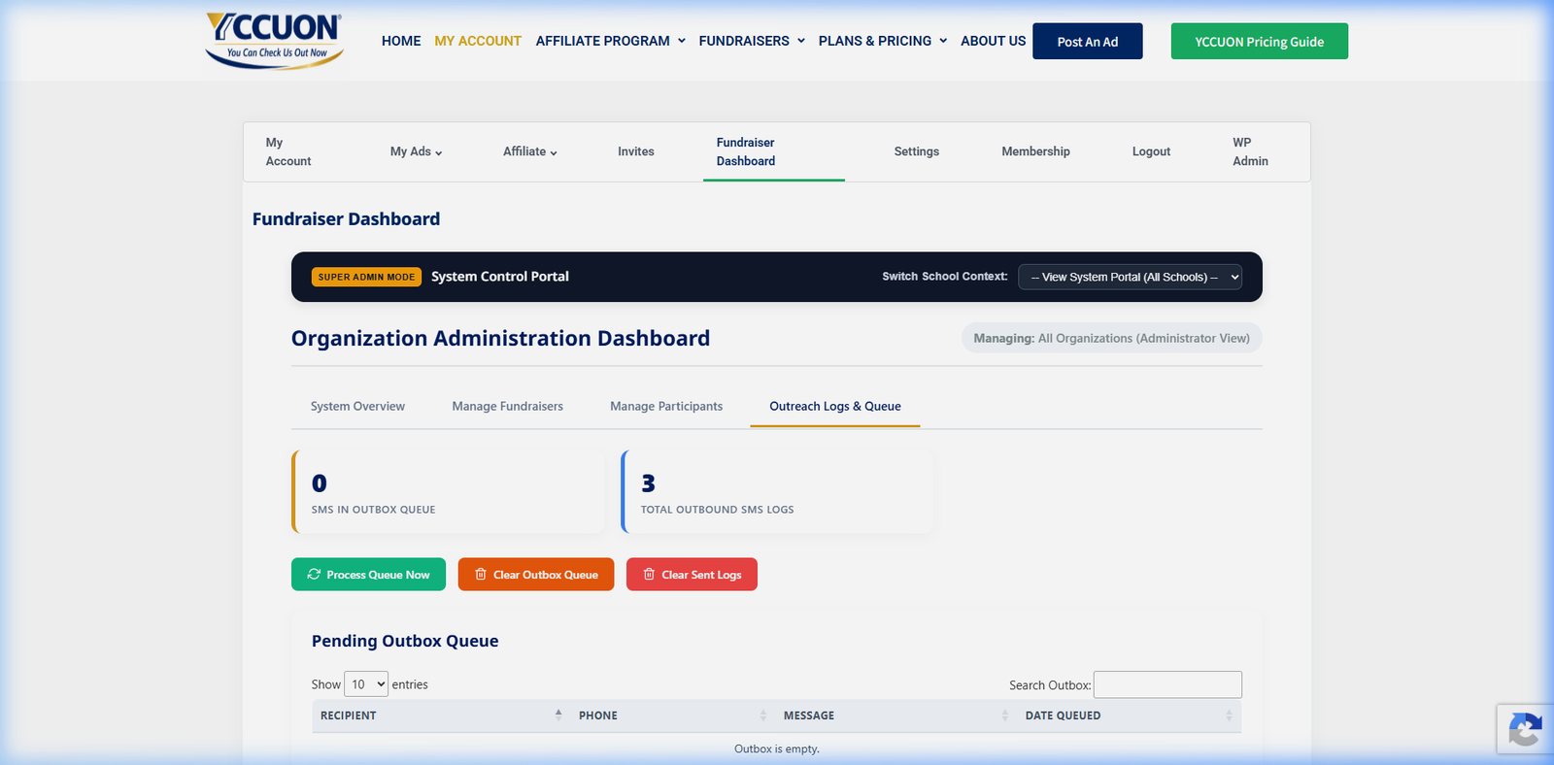This screenshot has height=765, width=1554.
Task: Click the SUPER ADMIN MODE badge
Action: point(366,277)
